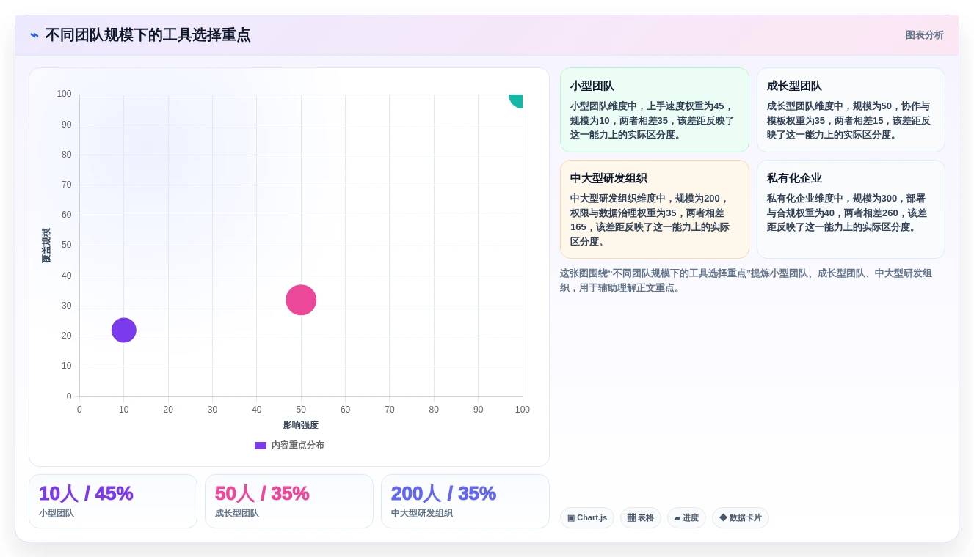Click the page title 不同团队规模下的工具选择重点
The image size is (974, 557).
(148, 35)
